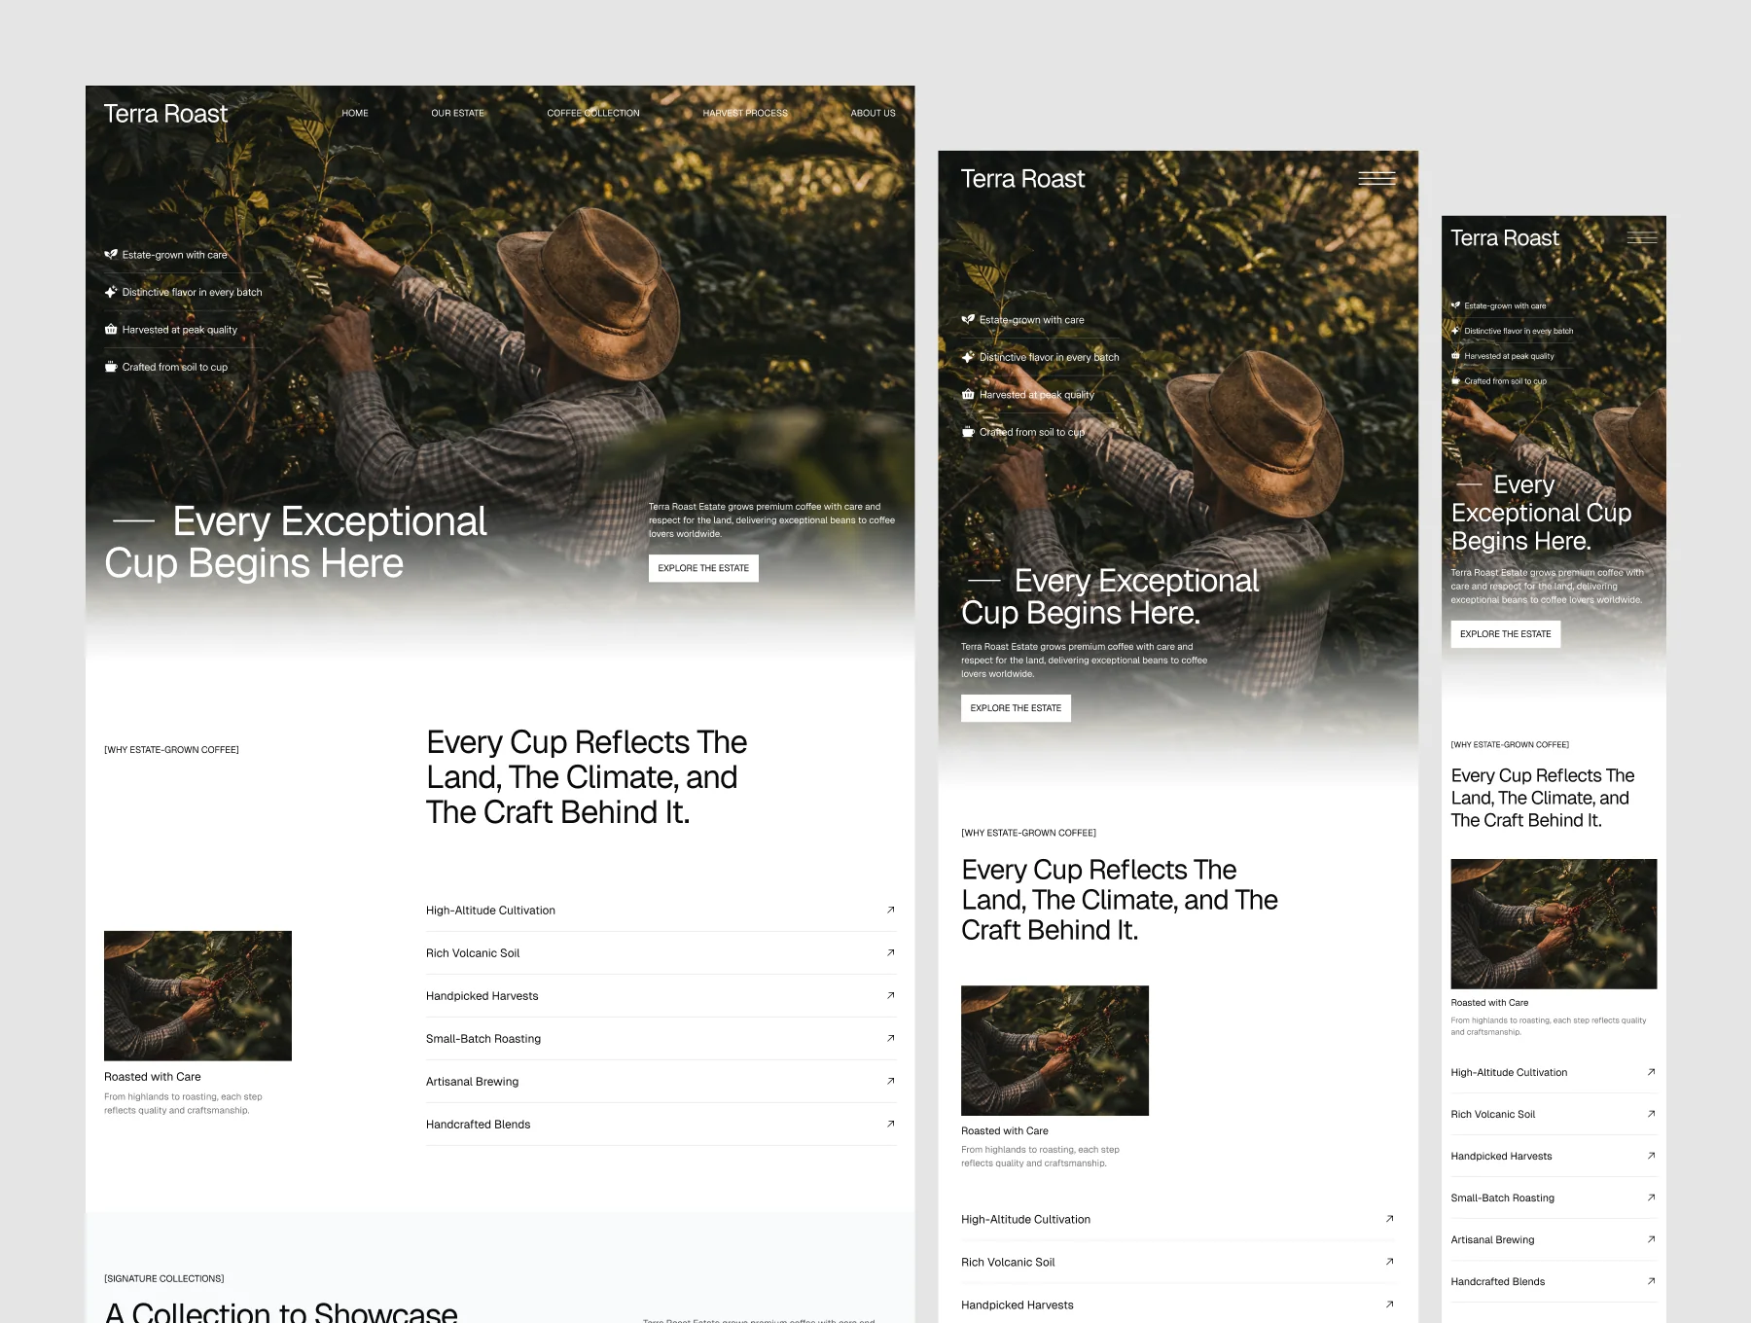The height and width of the screenshot is (1323, 1751).
Task: Click tablet EXPLORE THE ESTATE button
Action: click(x=1016, y=708)
